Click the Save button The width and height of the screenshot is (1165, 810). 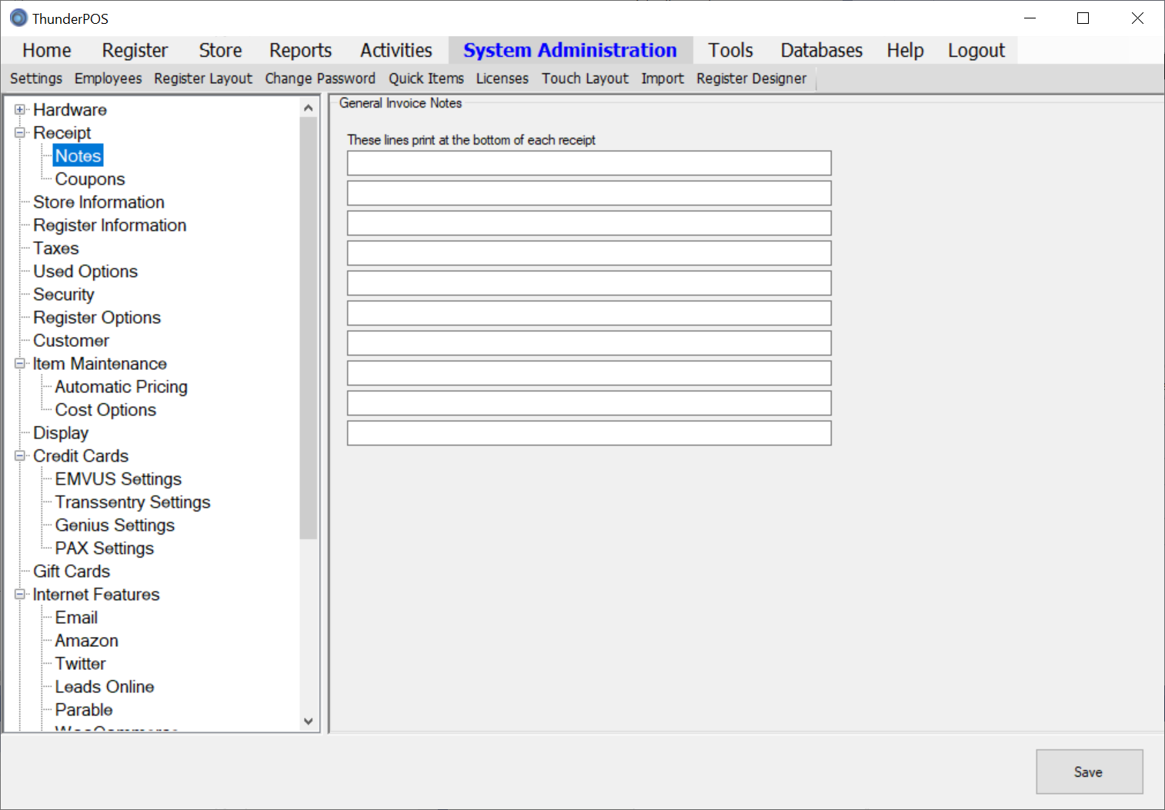click(x=1088, y=772)
